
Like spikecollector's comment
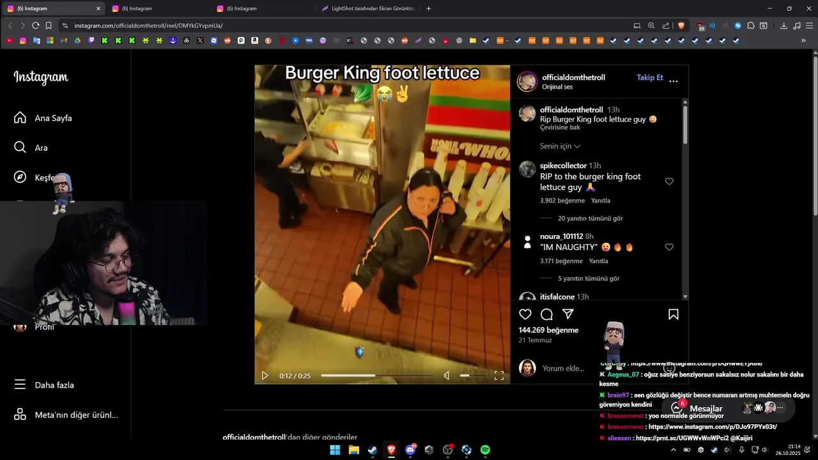(669, 181)
